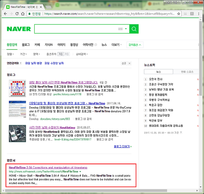Click the help icon beside news topic timestamp
The height and width of the screenshot is (194, 204).
tap(181, 133)
